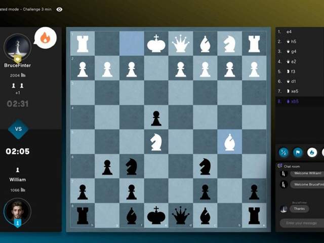Viewport: 324px width, 243px height.
Task: Click the flame speech bubble by BruceFinter
Action: [45, 37]
